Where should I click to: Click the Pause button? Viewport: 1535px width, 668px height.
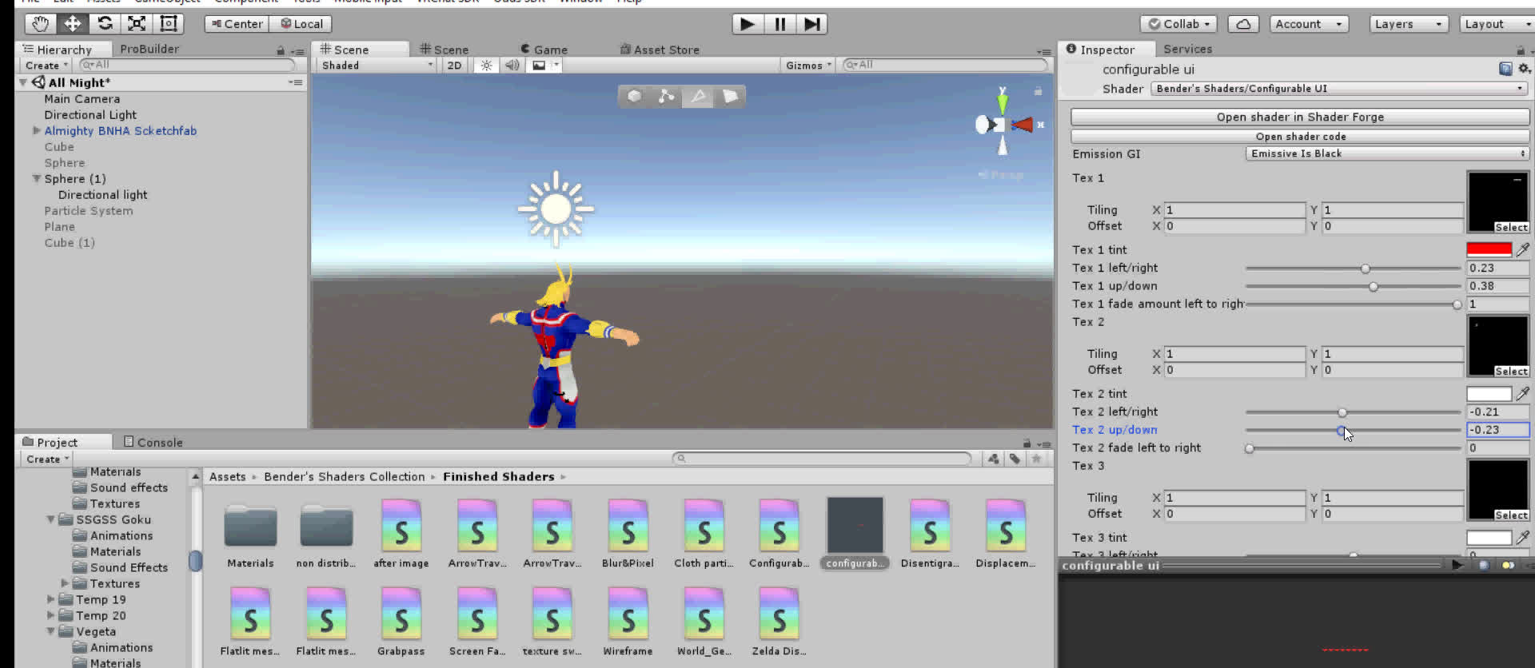pyautogui.click(x=779, y=24)
